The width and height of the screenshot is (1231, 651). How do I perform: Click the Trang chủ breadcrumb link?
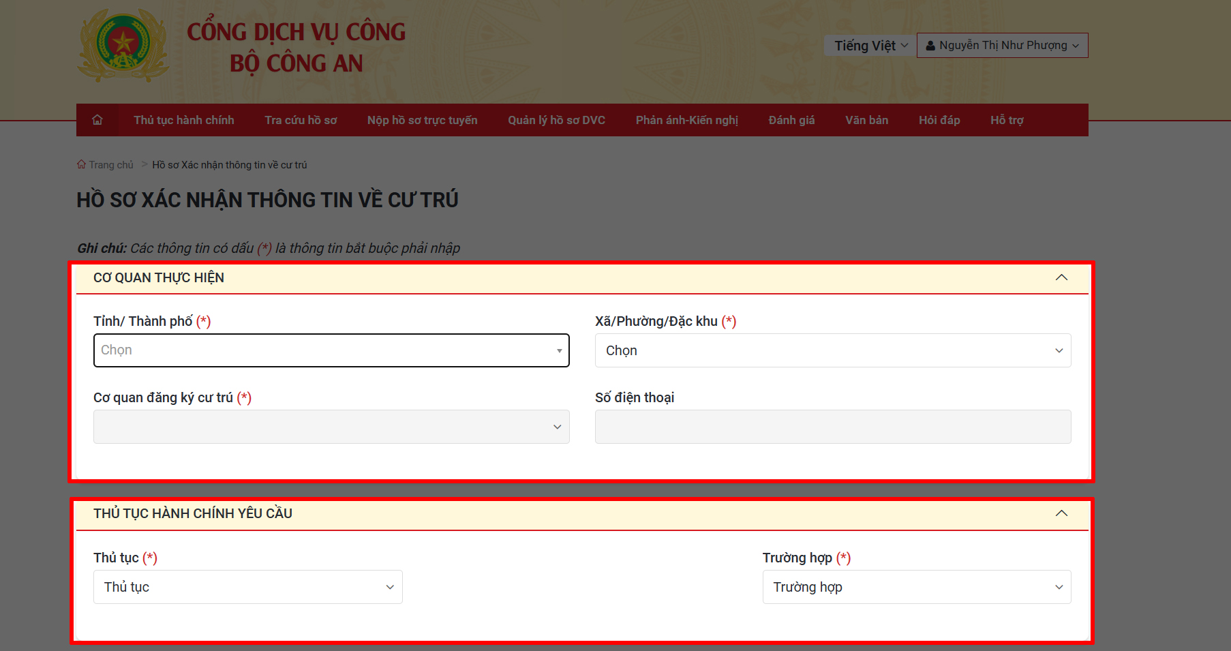(111, 164)
